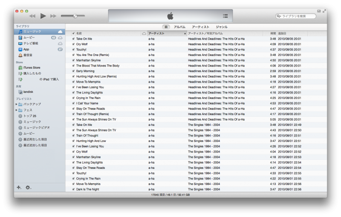Open the ムービー smart playlist
The width and height of the screenshot is (341, 217).
(x=29, y=133)
